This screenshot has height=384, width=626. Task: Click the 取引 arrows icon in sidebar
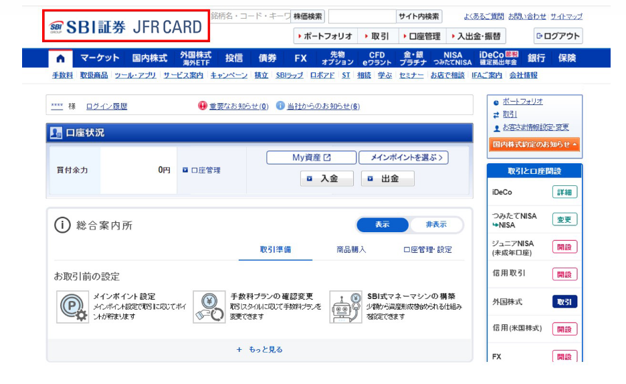pyautogui.click(x=496, y=115)
